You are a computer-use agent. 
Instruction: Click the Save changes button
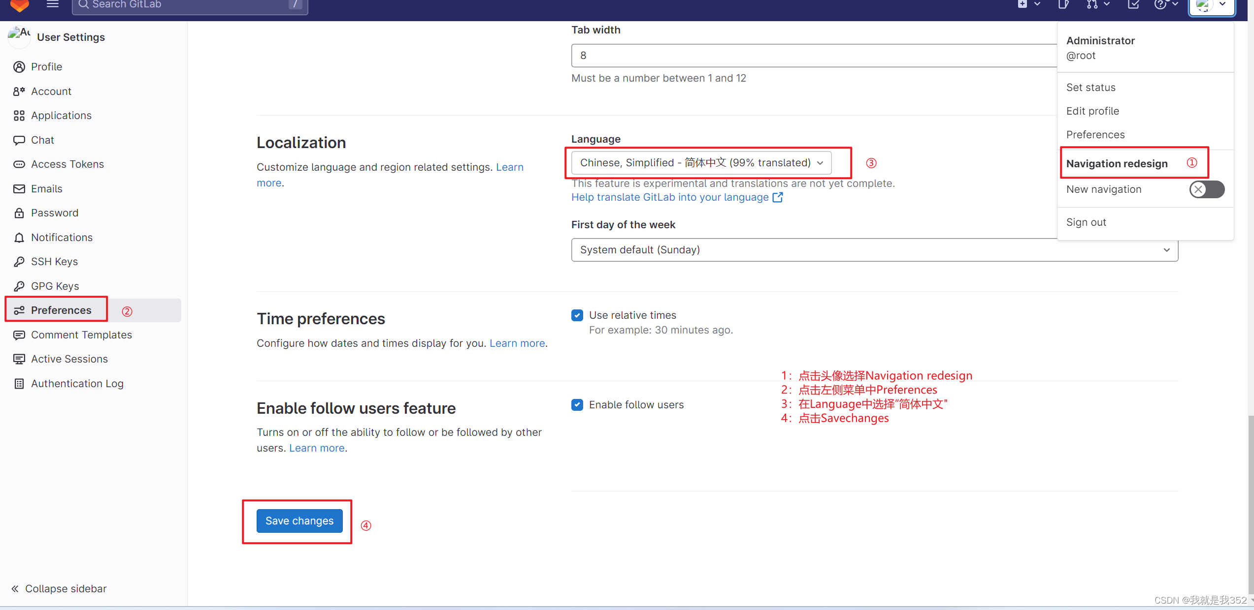pyautogui.click(x=299, y=520)
